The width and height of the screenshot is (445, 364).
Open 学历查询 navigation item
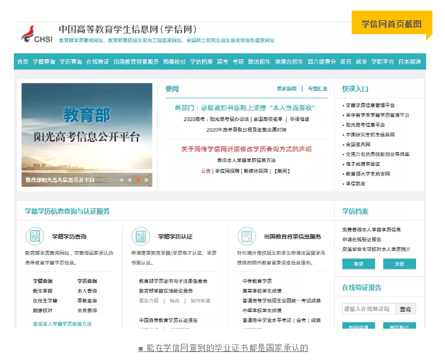pos(71,62)
